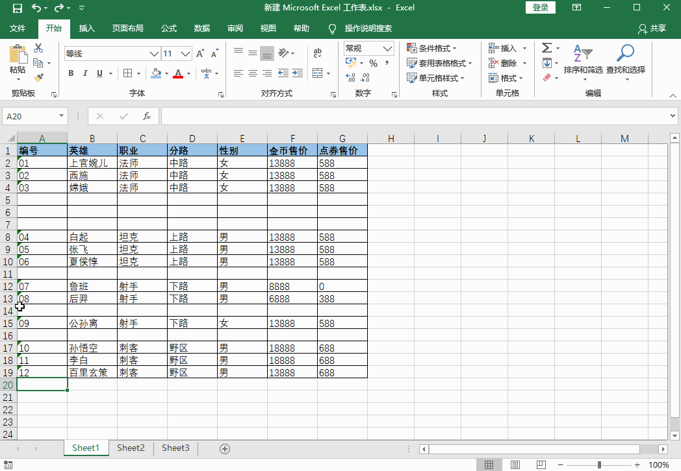
Task: Click the fill color bucket swatch
Action: [x=157, y=73]
